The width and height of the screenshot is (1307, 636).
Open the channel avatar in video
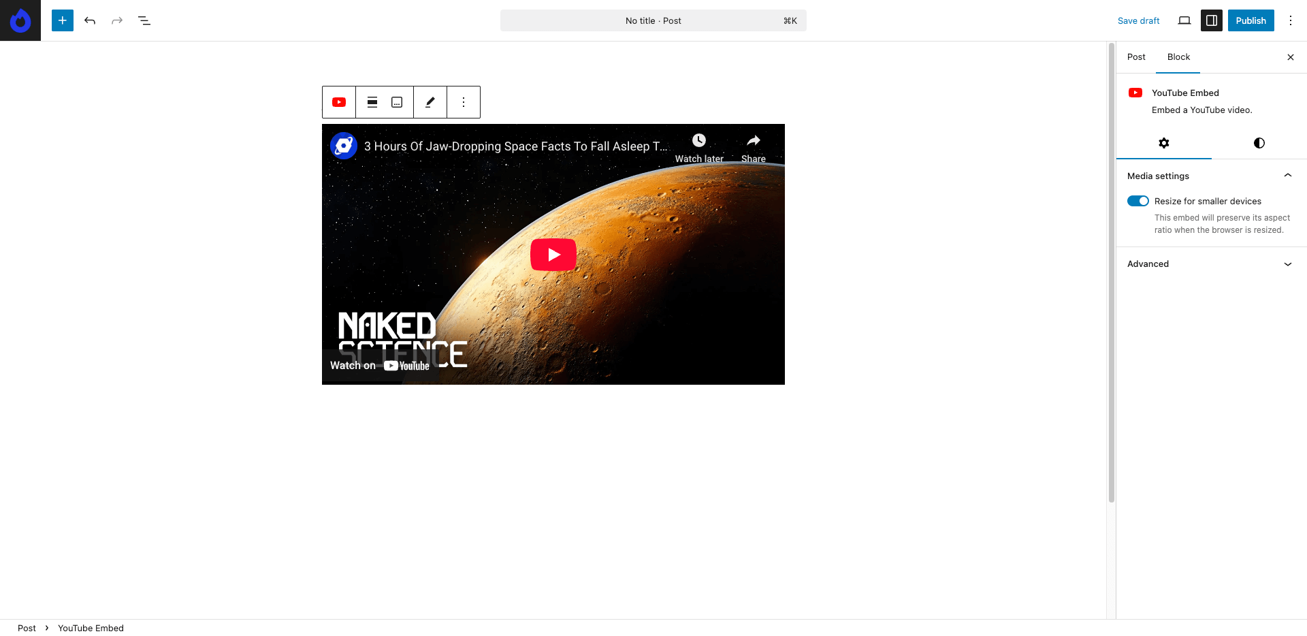pos(344,146)
